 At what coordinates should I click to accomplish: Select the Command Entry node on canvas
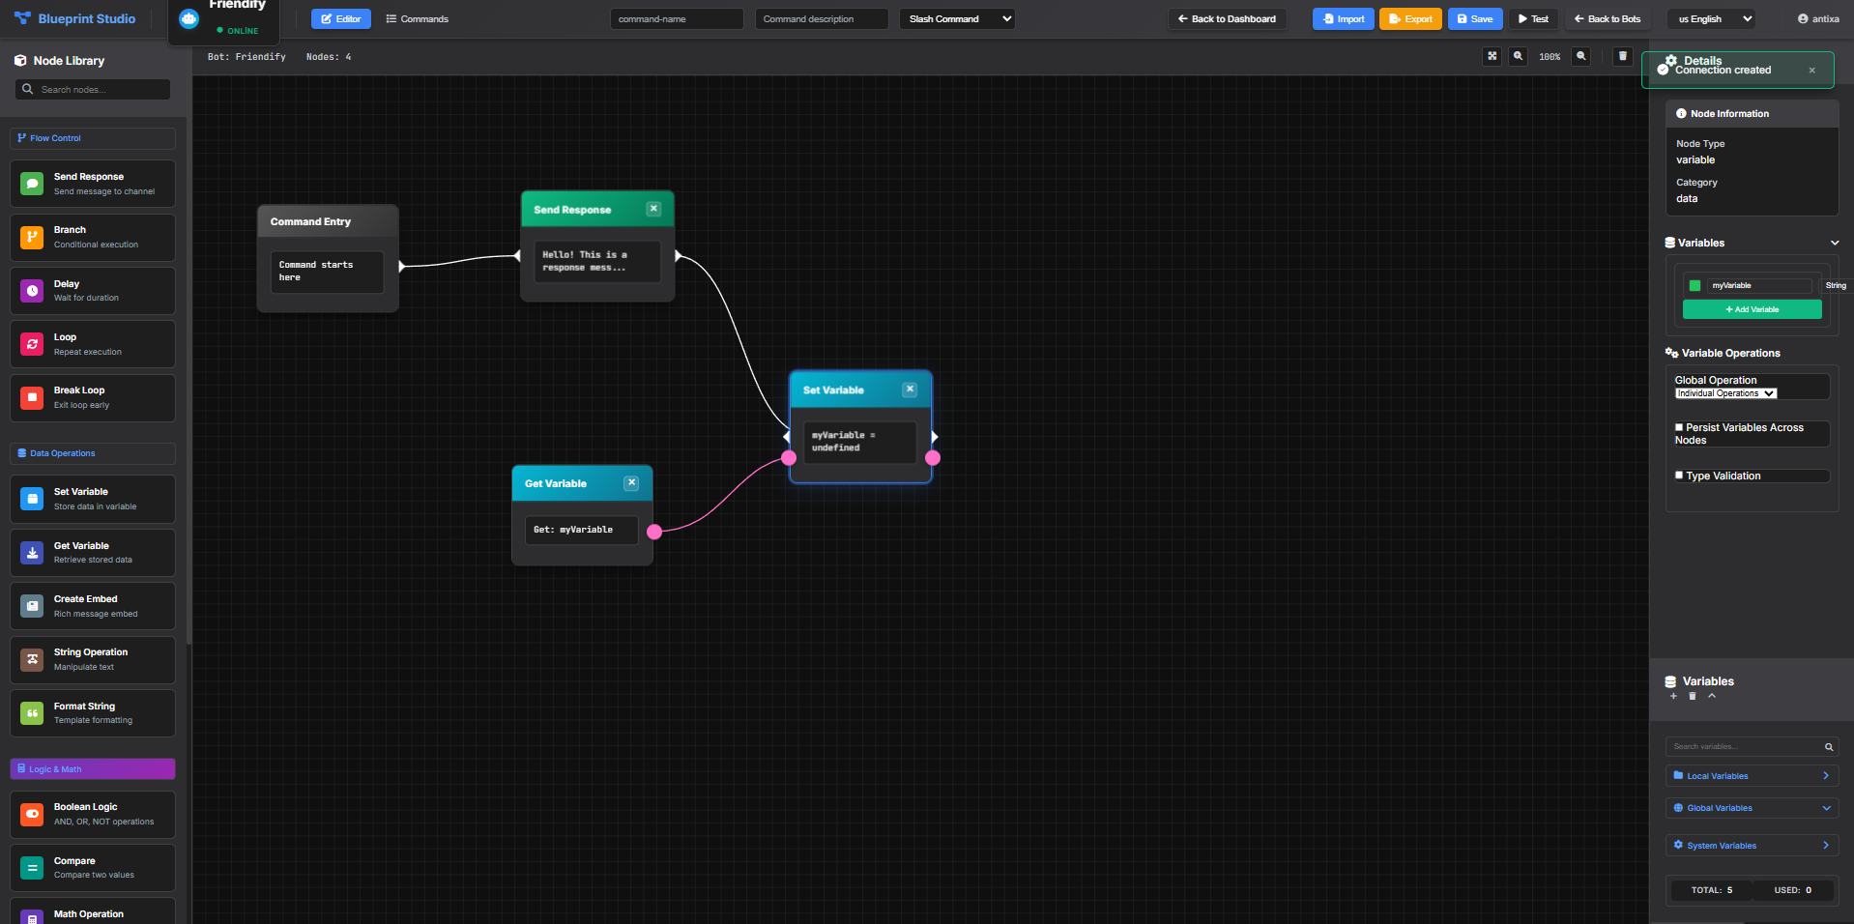tap(328, 257)
